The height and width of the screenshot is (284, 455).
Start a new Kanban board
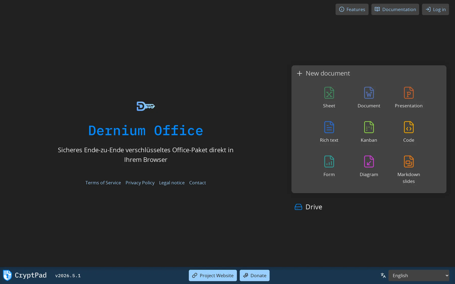click(369, 132)
